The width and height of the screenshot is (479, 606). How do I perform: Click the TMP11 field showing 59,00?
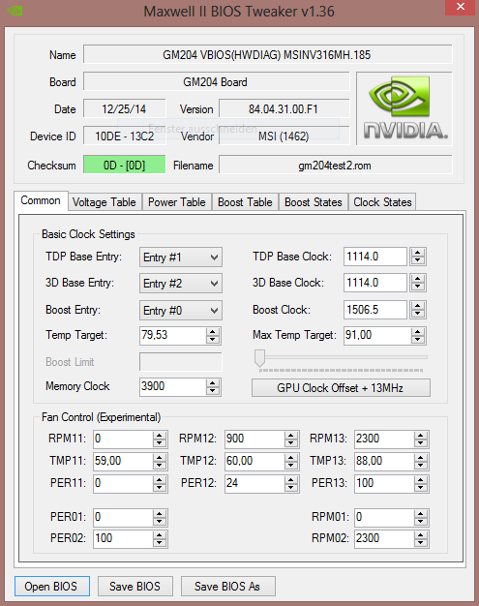point(123,461)
